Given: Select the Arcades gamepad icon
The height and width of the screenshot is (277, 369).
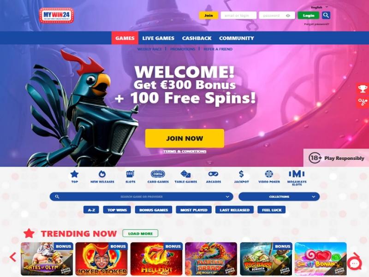Looking at the screenshot, I should pos(213,174).
